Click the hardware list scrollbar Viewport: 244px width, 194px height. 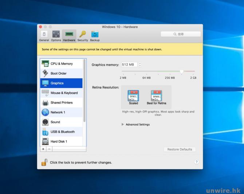pos(84,91)
